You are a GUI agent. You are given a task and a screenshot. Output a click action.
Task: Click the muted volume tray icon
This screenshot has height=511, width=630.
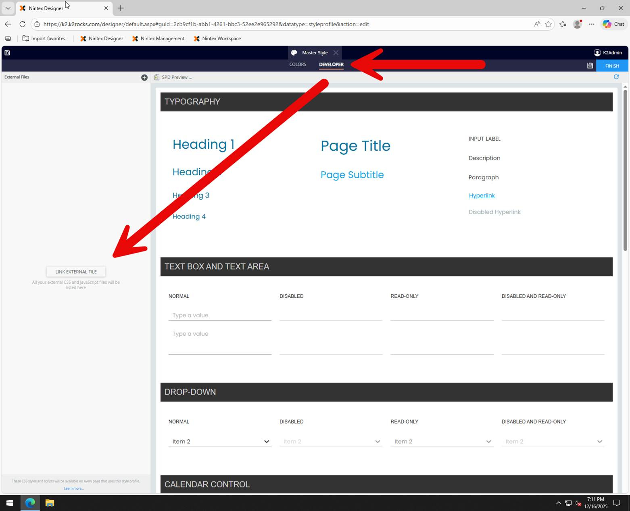tap(578, 503)
